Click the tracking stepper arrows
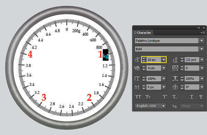207x135 pixels. tap(182, 68)
